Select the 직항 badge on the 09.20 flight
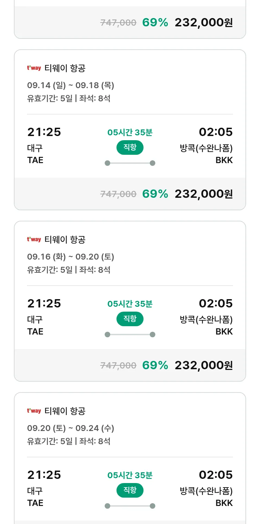The width and height of the screenshot is (260, 524). tap(130, 490)
